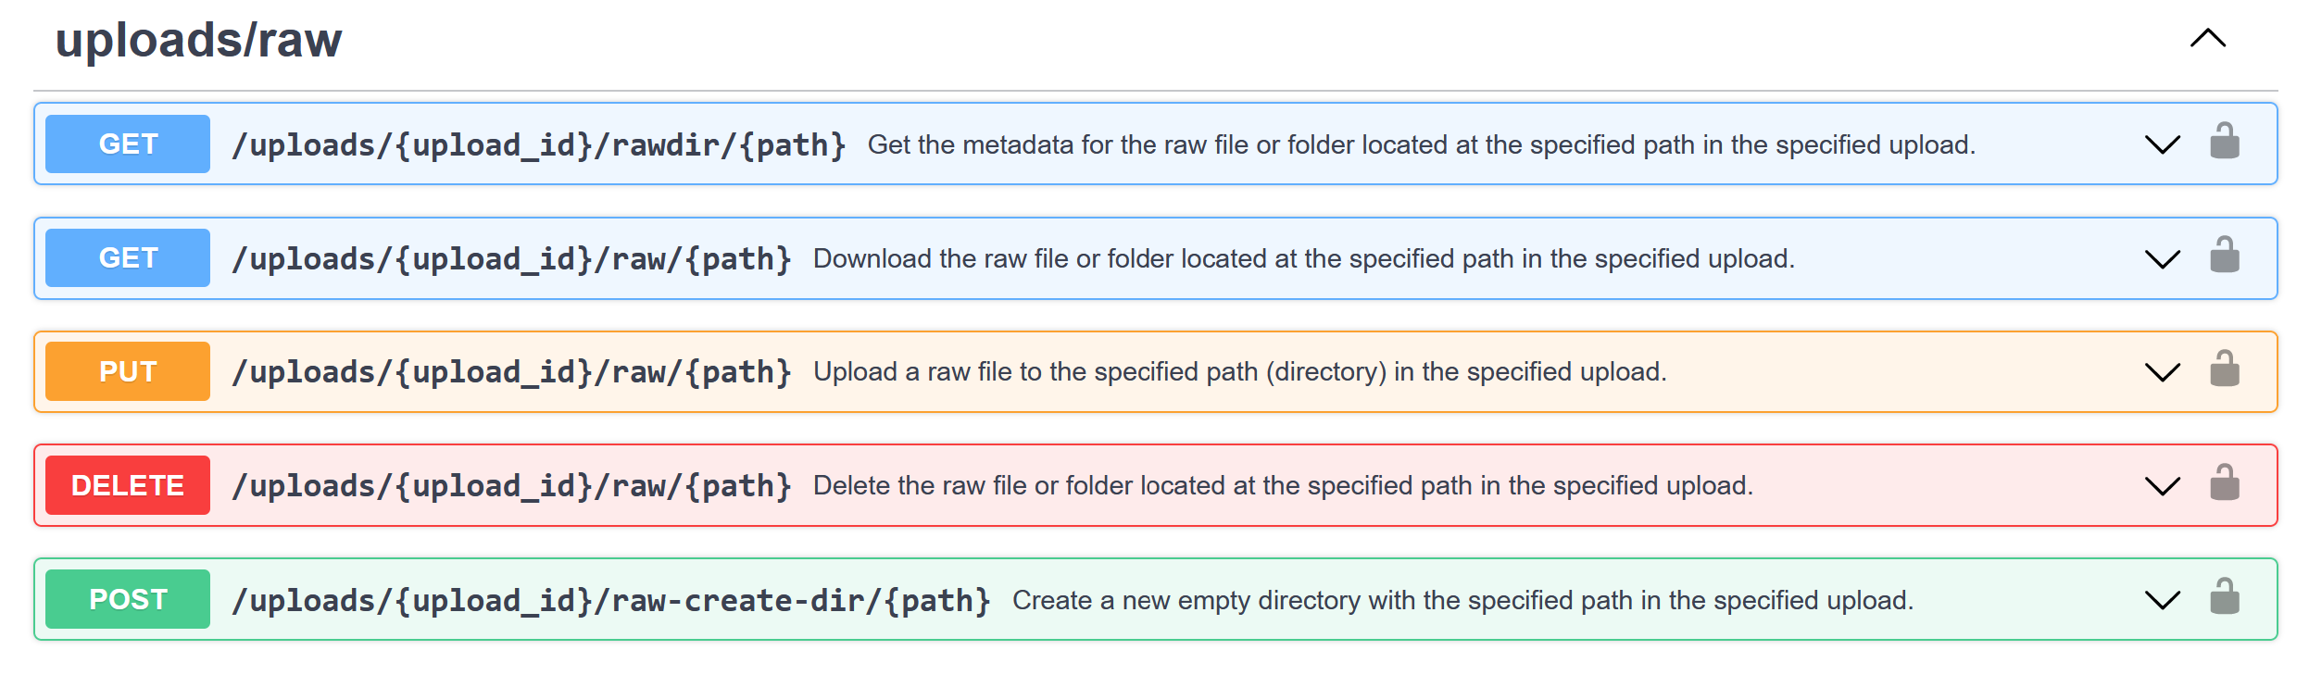Expand the DELETE raw endpoint chevron

[x=2163, y=486]
